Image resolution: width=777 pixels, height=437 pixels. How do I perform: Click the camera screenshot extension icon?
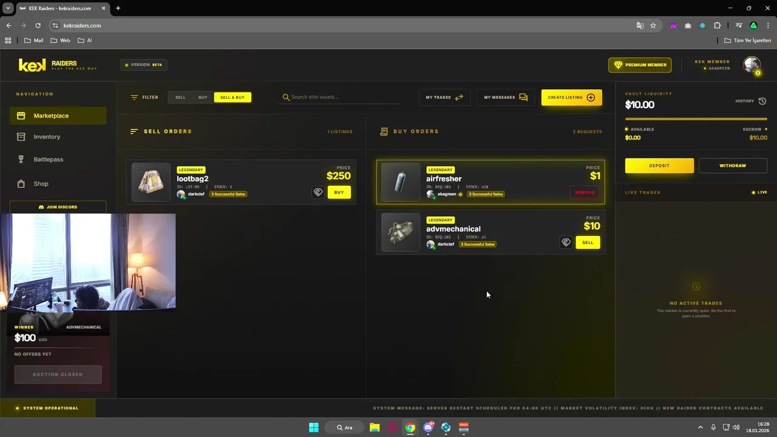click(x=688, y=25)
